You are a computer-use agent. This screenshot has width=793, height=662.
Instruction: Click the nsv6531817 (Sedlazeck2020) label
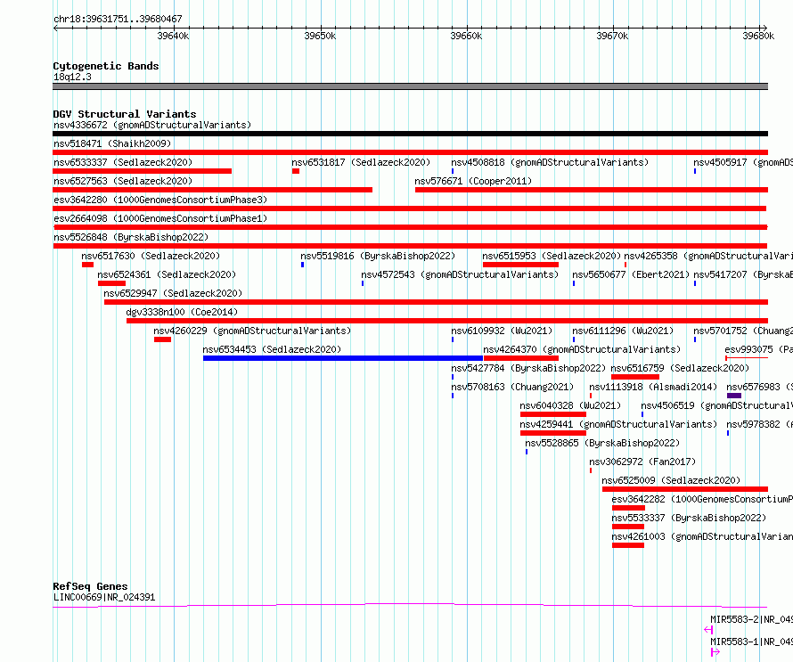click(361, 162)
